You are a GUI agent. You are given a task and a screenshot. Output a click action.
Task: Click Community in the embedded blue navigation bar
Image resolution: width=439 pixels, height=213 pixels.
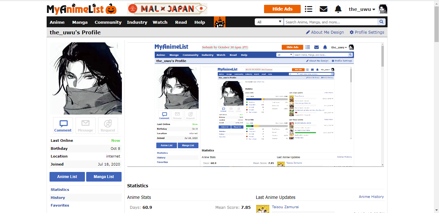point(191,55)
